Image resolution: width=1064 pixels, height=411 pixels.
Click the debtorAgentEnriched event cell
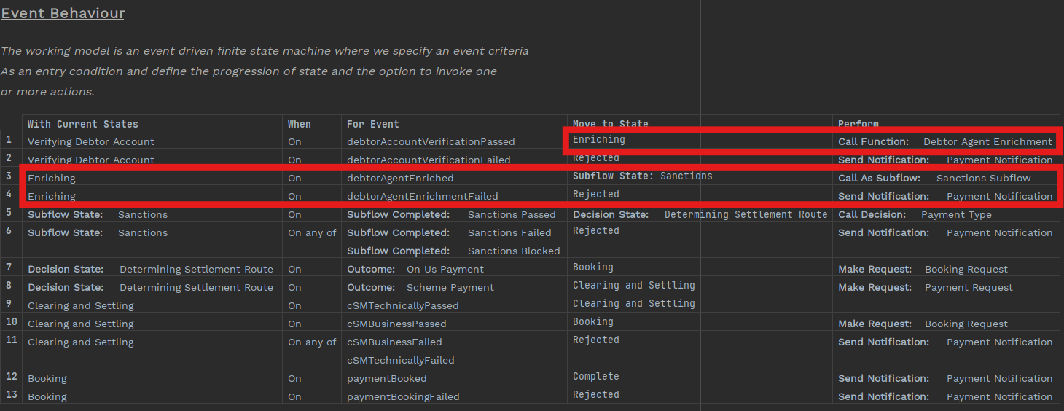[400, 178]
